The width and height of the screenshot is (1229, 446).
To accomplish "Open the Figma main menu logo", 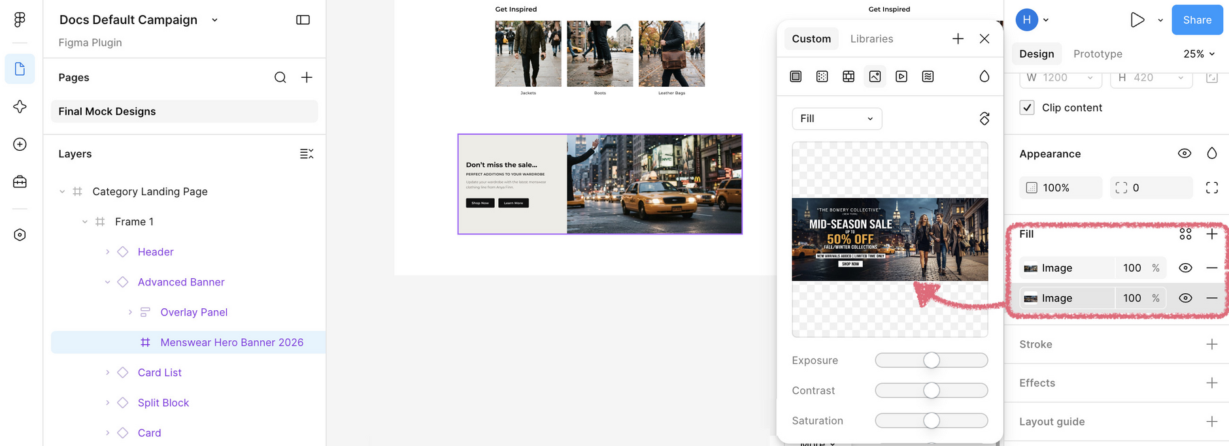I will click(20, 20).
